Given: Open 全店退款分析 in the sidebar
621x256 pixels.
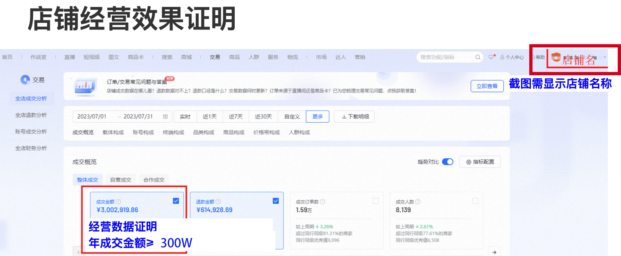Looking at the screenshot, I should 31,115.
